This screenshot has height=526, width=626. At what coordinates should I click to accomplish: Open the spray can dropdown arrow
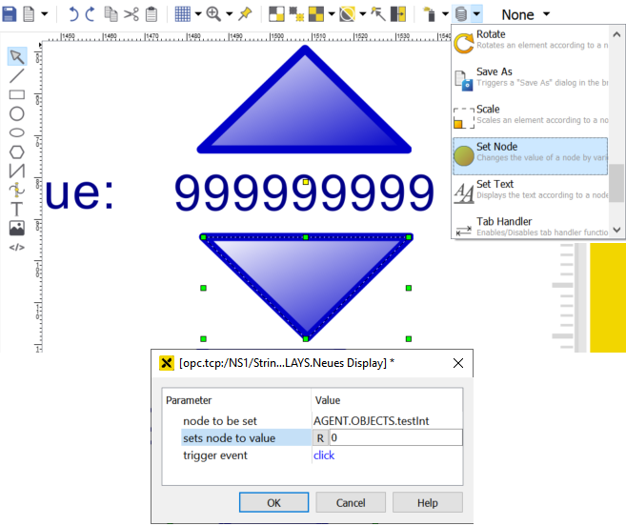pos(445,14)
